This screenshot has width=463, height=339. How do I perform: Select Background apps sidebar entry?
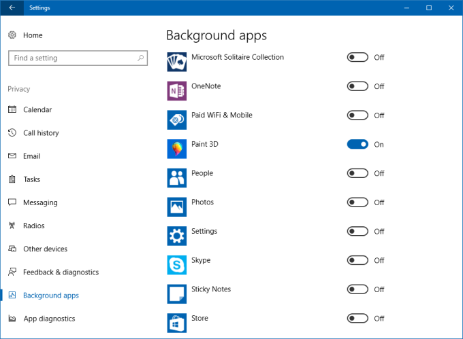tap(51, 296)
